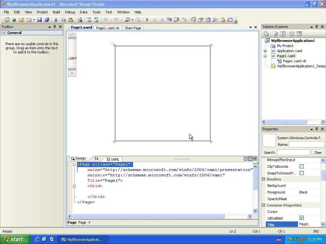Viewport: 326px width, 244px height.
Task: Cut selection with the scissors icon
Action: pos(56,20)
